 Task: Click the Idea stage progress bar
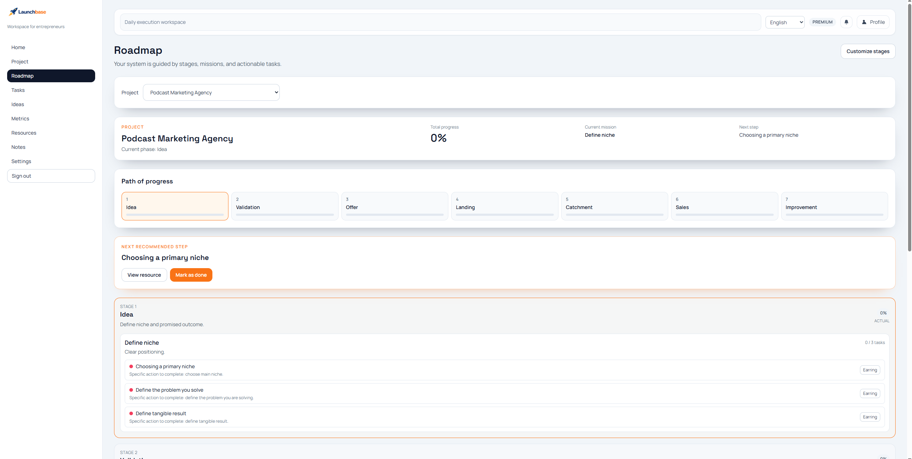[175, 215]
